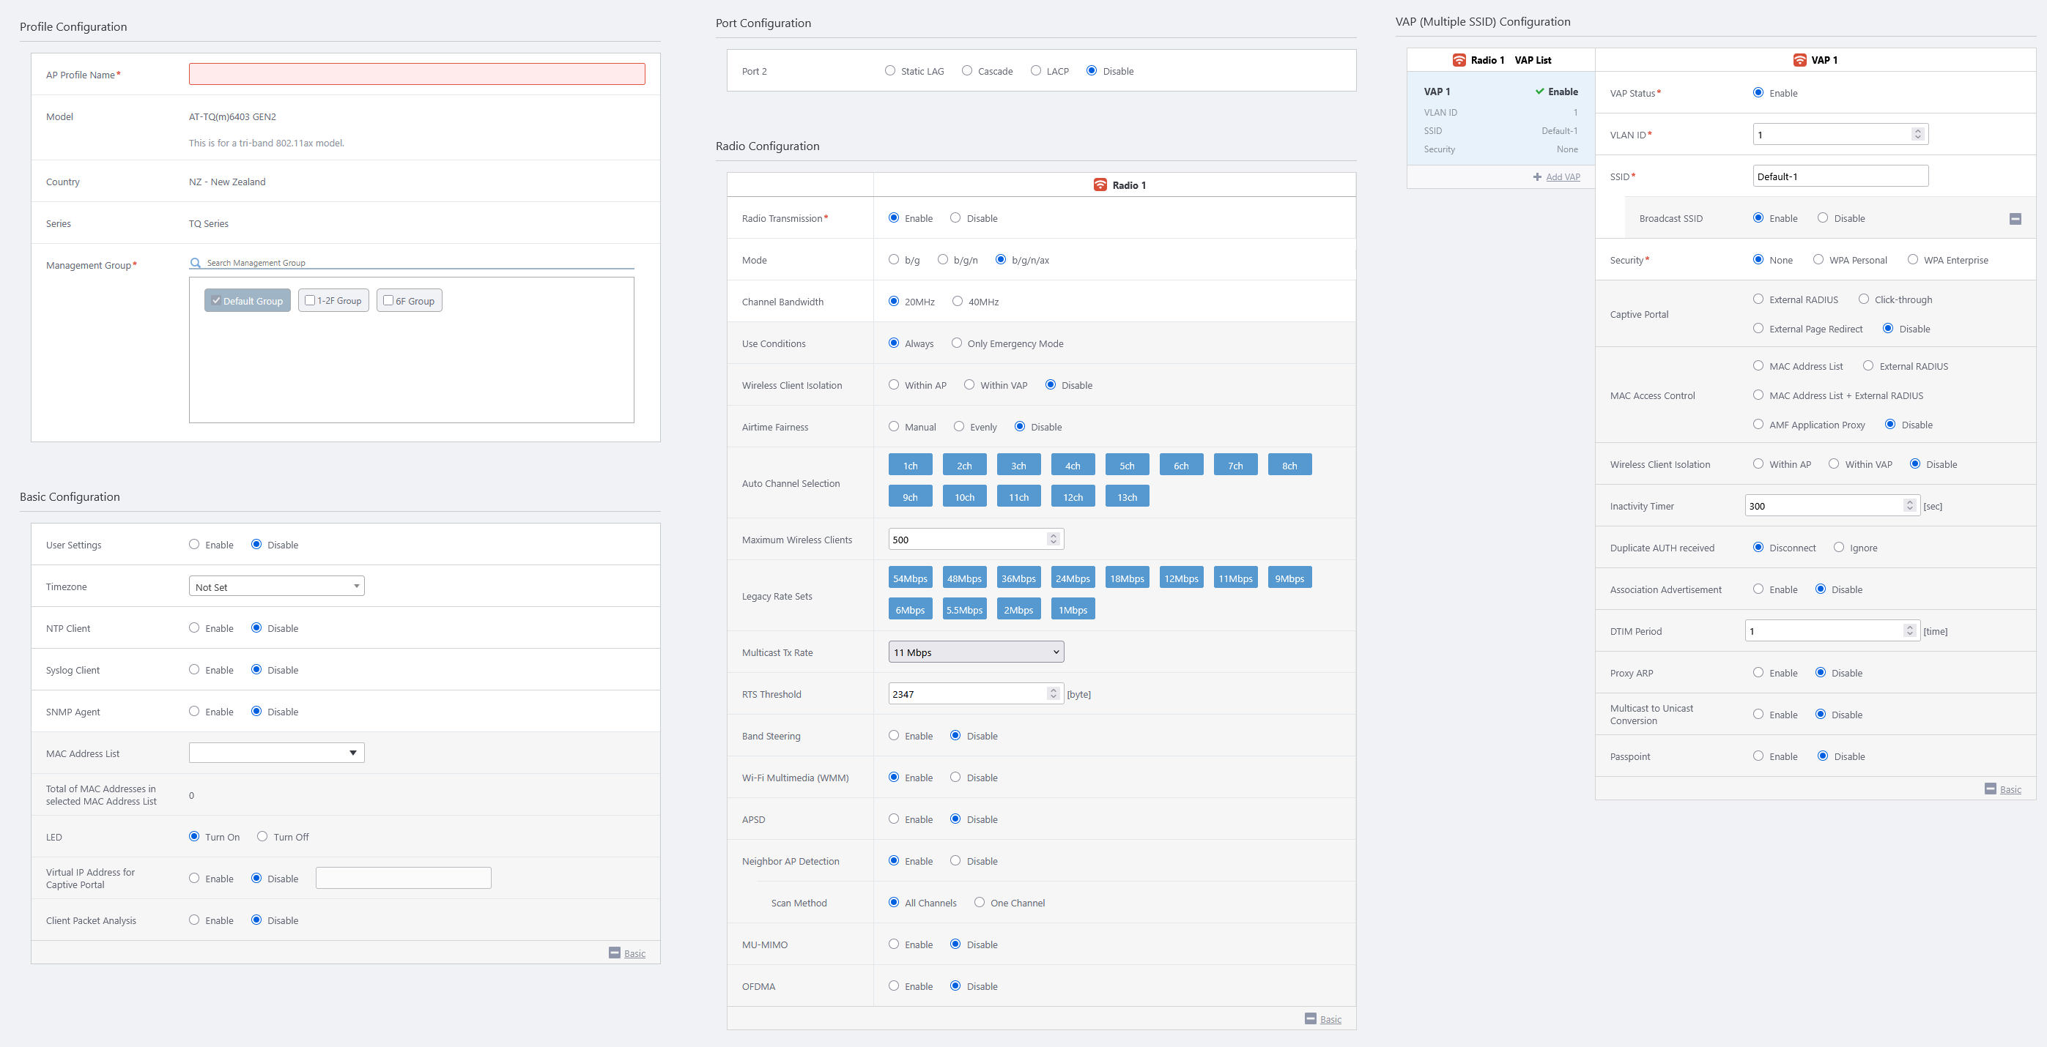Open the MAC Address List dropdown
Viewport: 2047px width, 1047px height.
[x=276, y=753]
